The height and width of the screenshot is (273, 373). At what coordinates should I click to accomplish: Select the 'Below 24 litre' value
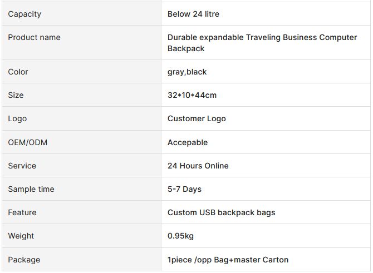coord(193,14)
